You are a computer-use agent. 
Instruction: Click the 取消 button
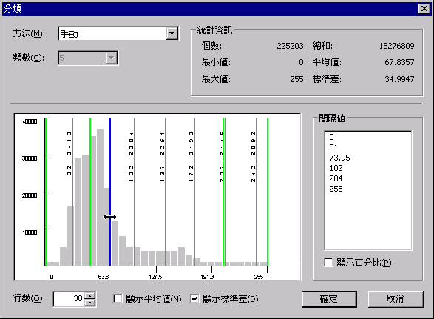coord(396,299)
